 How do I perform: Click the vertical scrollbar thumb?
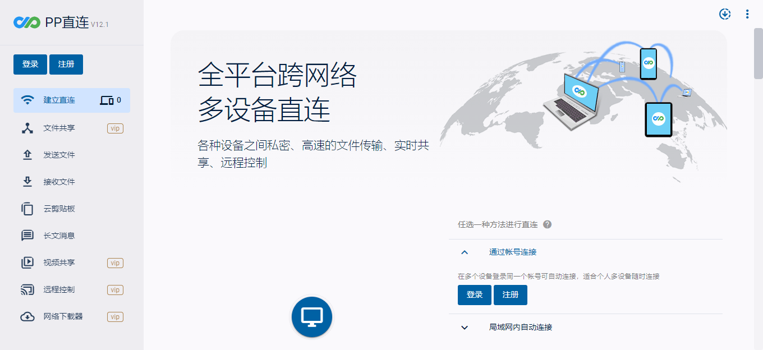[x=758, y=53]
